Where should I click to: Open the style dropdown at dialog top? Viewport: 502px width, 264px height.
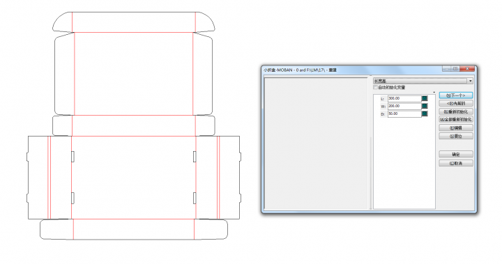click(423, 81)
